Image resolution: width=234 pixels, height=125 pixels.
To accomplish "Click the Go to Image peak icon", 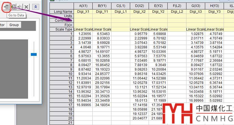I will (20, 7).
